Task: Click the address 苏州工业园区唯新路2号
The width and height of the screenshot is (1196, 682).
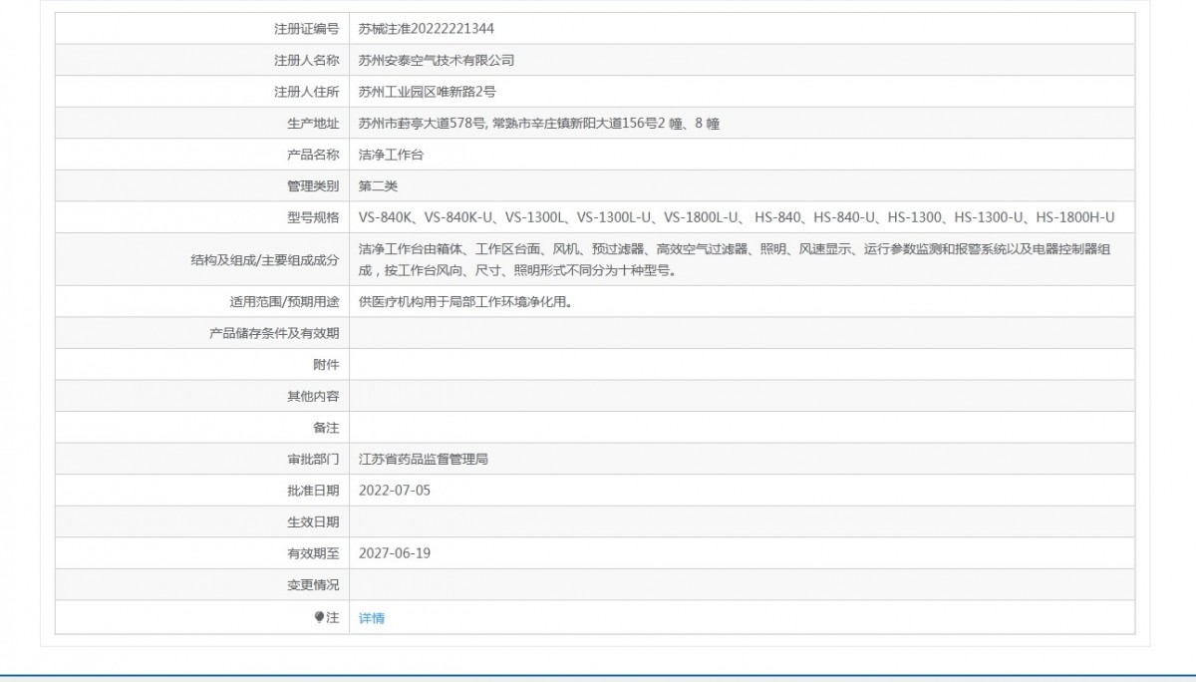Action: click(x=428, y=92)
